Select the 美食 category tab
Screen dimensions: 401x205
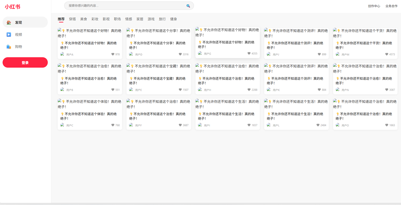pos(83,19)
